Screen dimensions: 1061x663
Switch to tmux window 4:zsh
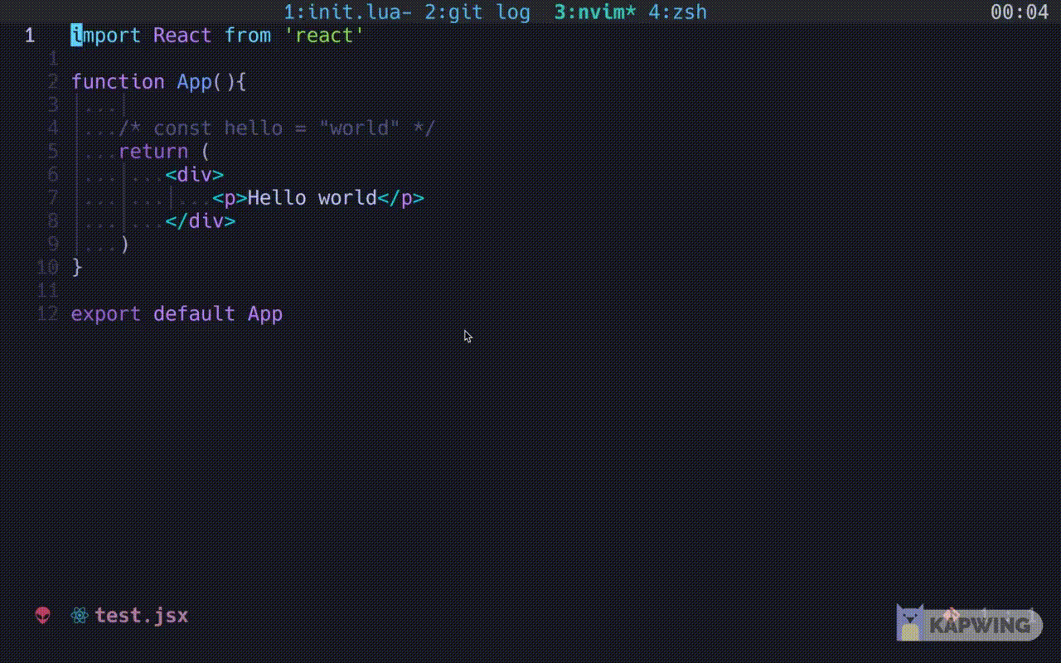(678, 12)
